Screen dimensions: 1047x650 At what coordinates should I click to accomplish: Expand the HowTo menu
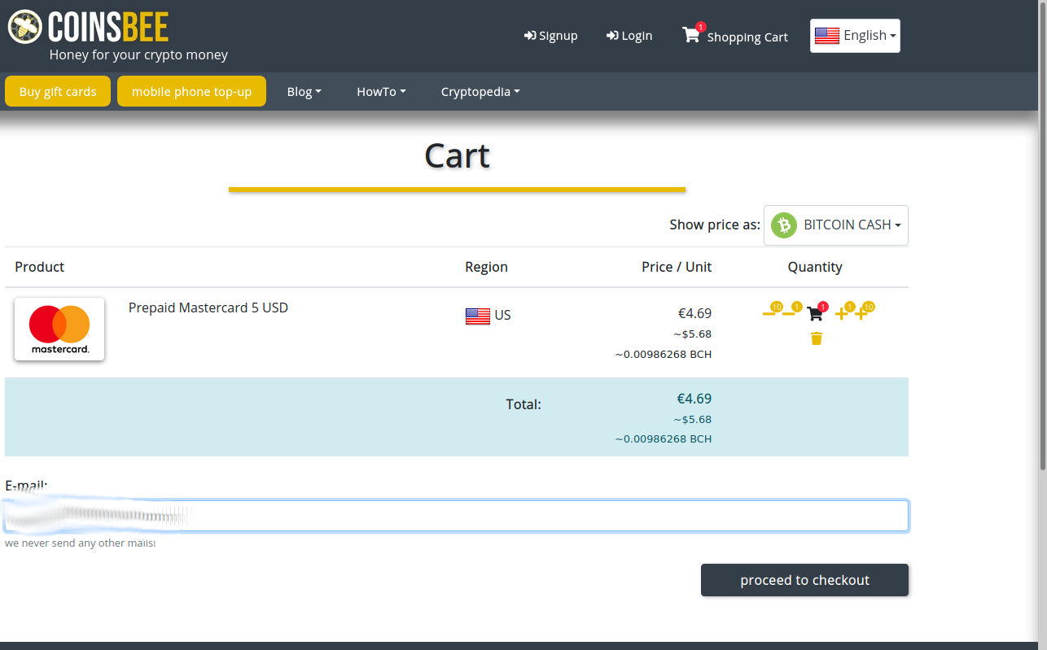click(x=381, y=92)
